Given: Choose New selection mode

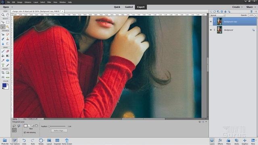Looking at the screenshot, I should point(25,126).
